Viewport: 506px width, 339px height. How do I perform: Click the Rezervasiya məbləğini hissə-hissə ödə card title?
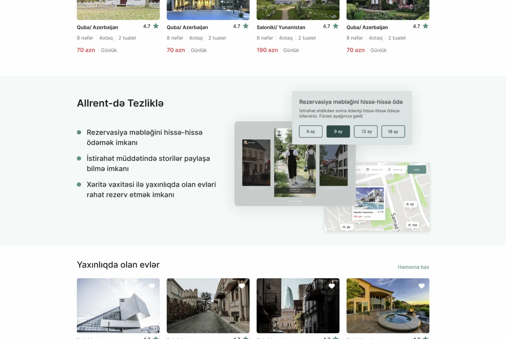351,102
